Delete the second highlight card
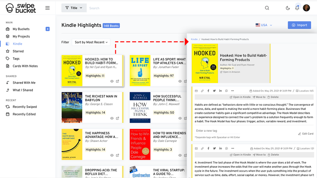The image size is (317, 178). click(x=273, y=155)
